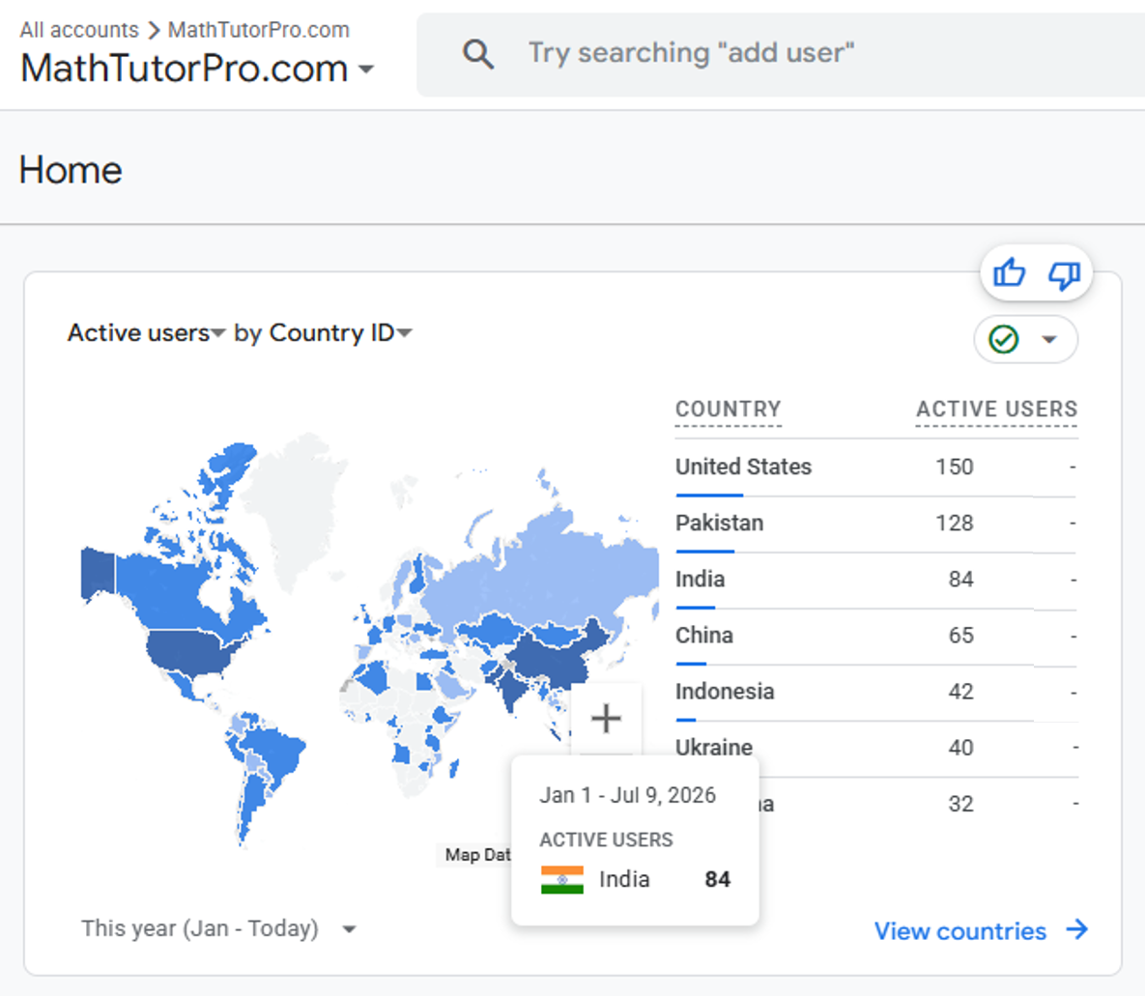Click the search magnifier icon
The height and width of the screenshot is (996, 1145).
click(478, 54)
